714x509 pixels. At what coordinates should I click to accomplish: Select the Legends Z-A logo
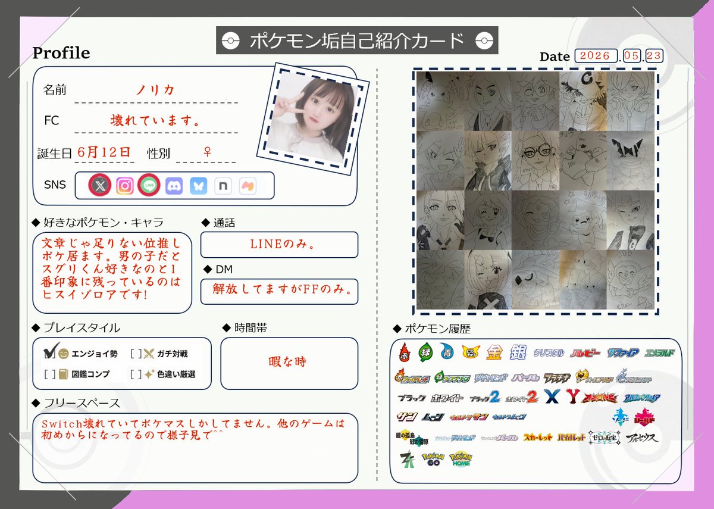point(407,458)
